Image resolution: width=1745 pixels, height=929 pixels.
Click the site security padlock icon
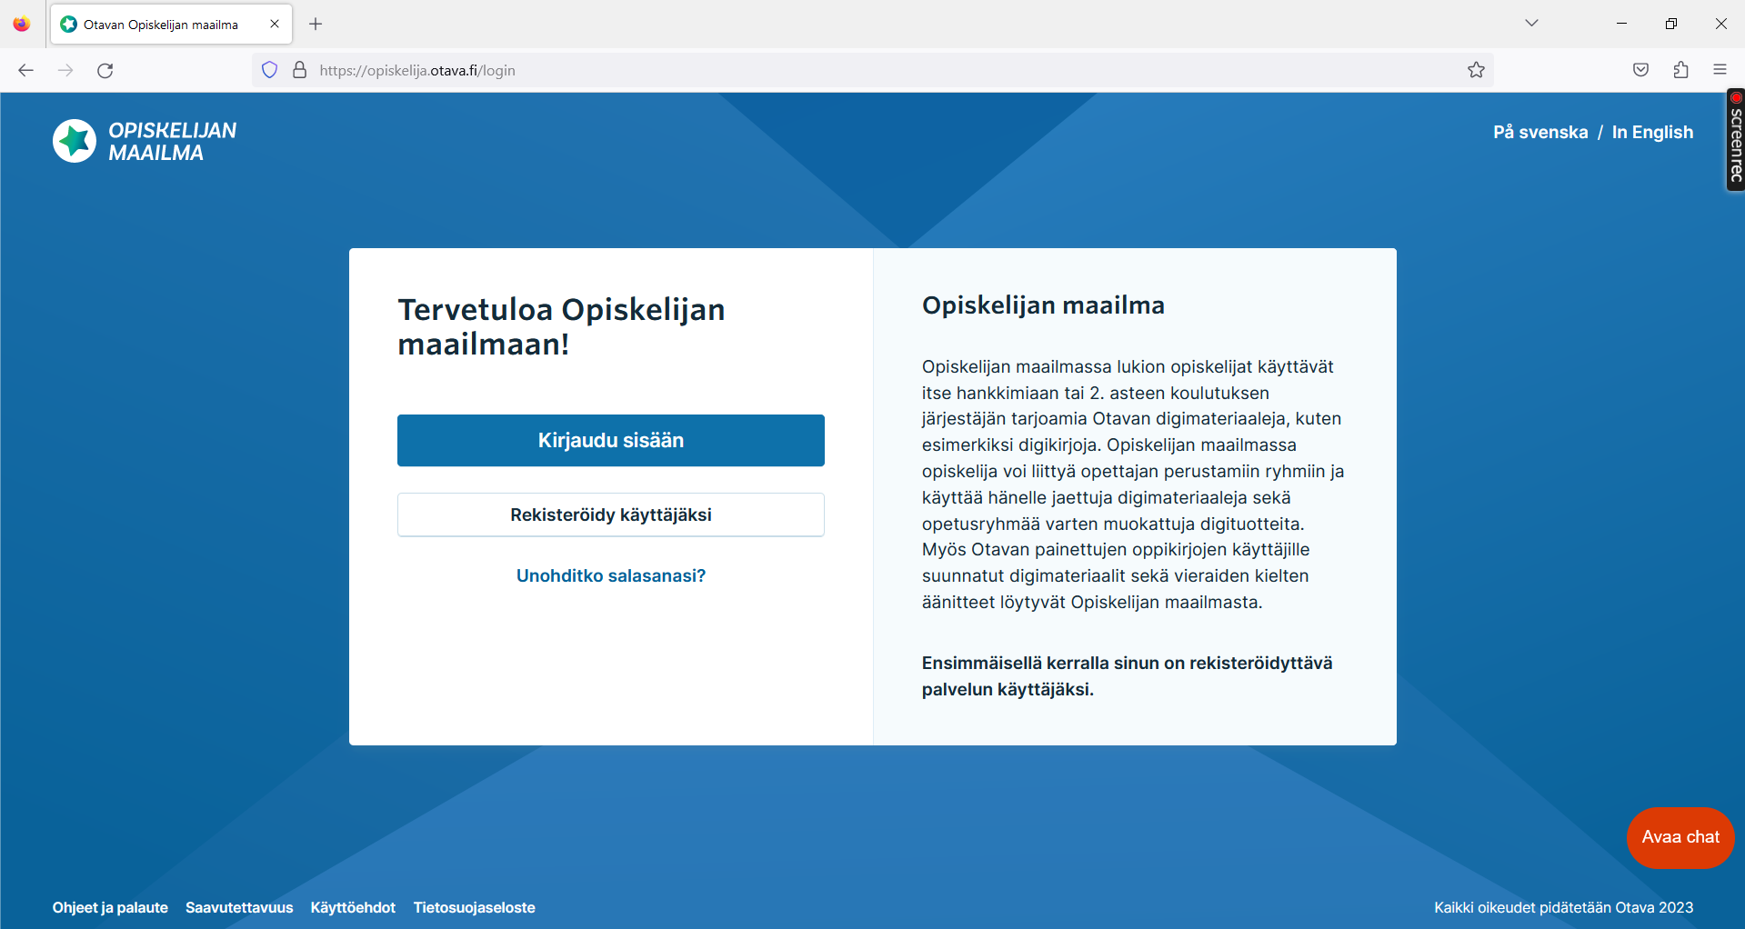click(299, 70)
